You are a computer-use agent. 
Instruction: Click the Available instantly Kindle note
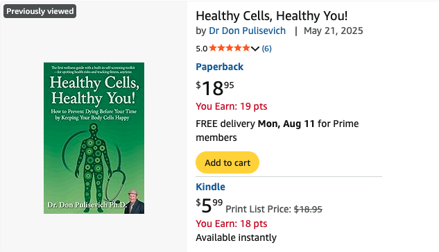[236, 237]
